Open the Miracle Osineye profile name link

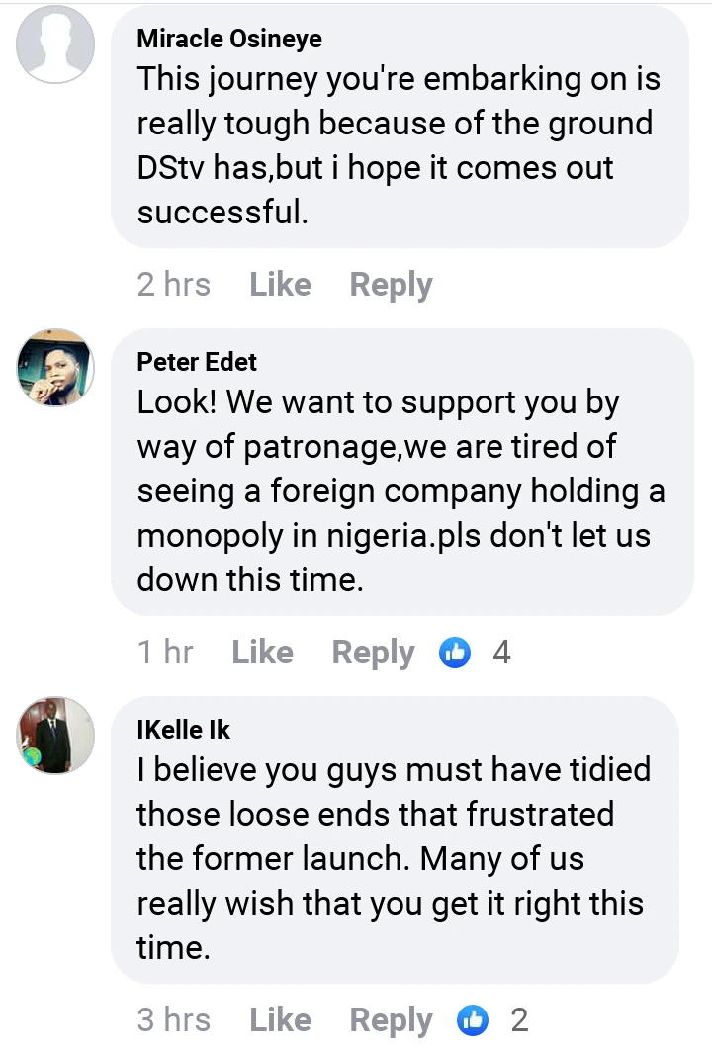(x=229, y=39)
